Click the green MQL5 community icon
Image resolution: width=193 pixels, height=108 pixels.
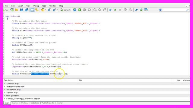click(x=141, y=10)
